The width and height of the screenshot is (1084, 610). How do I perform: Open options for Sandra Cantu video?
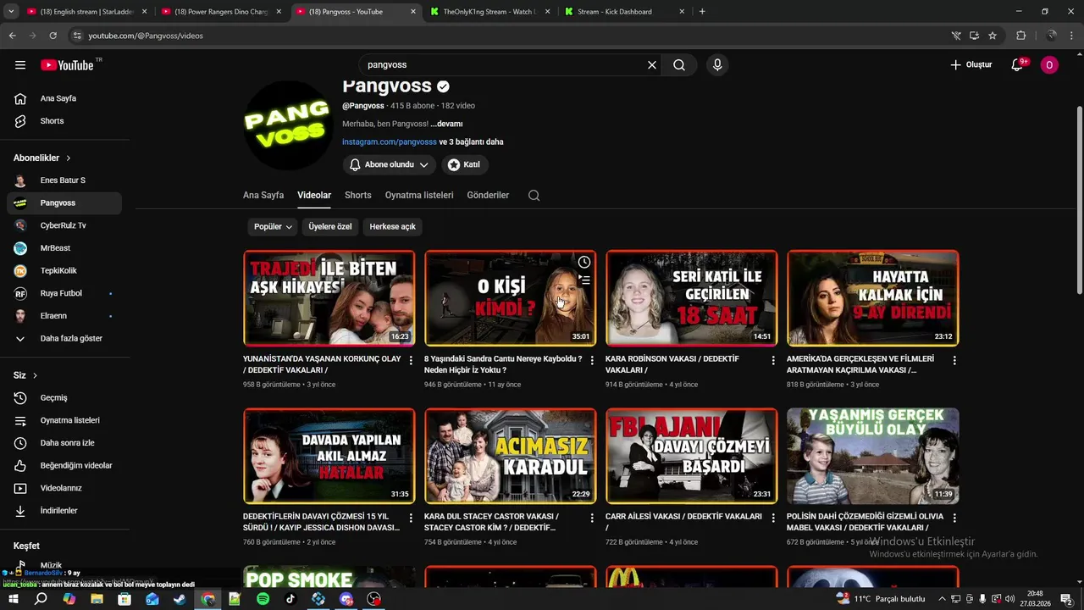click(x=592, y=360)
